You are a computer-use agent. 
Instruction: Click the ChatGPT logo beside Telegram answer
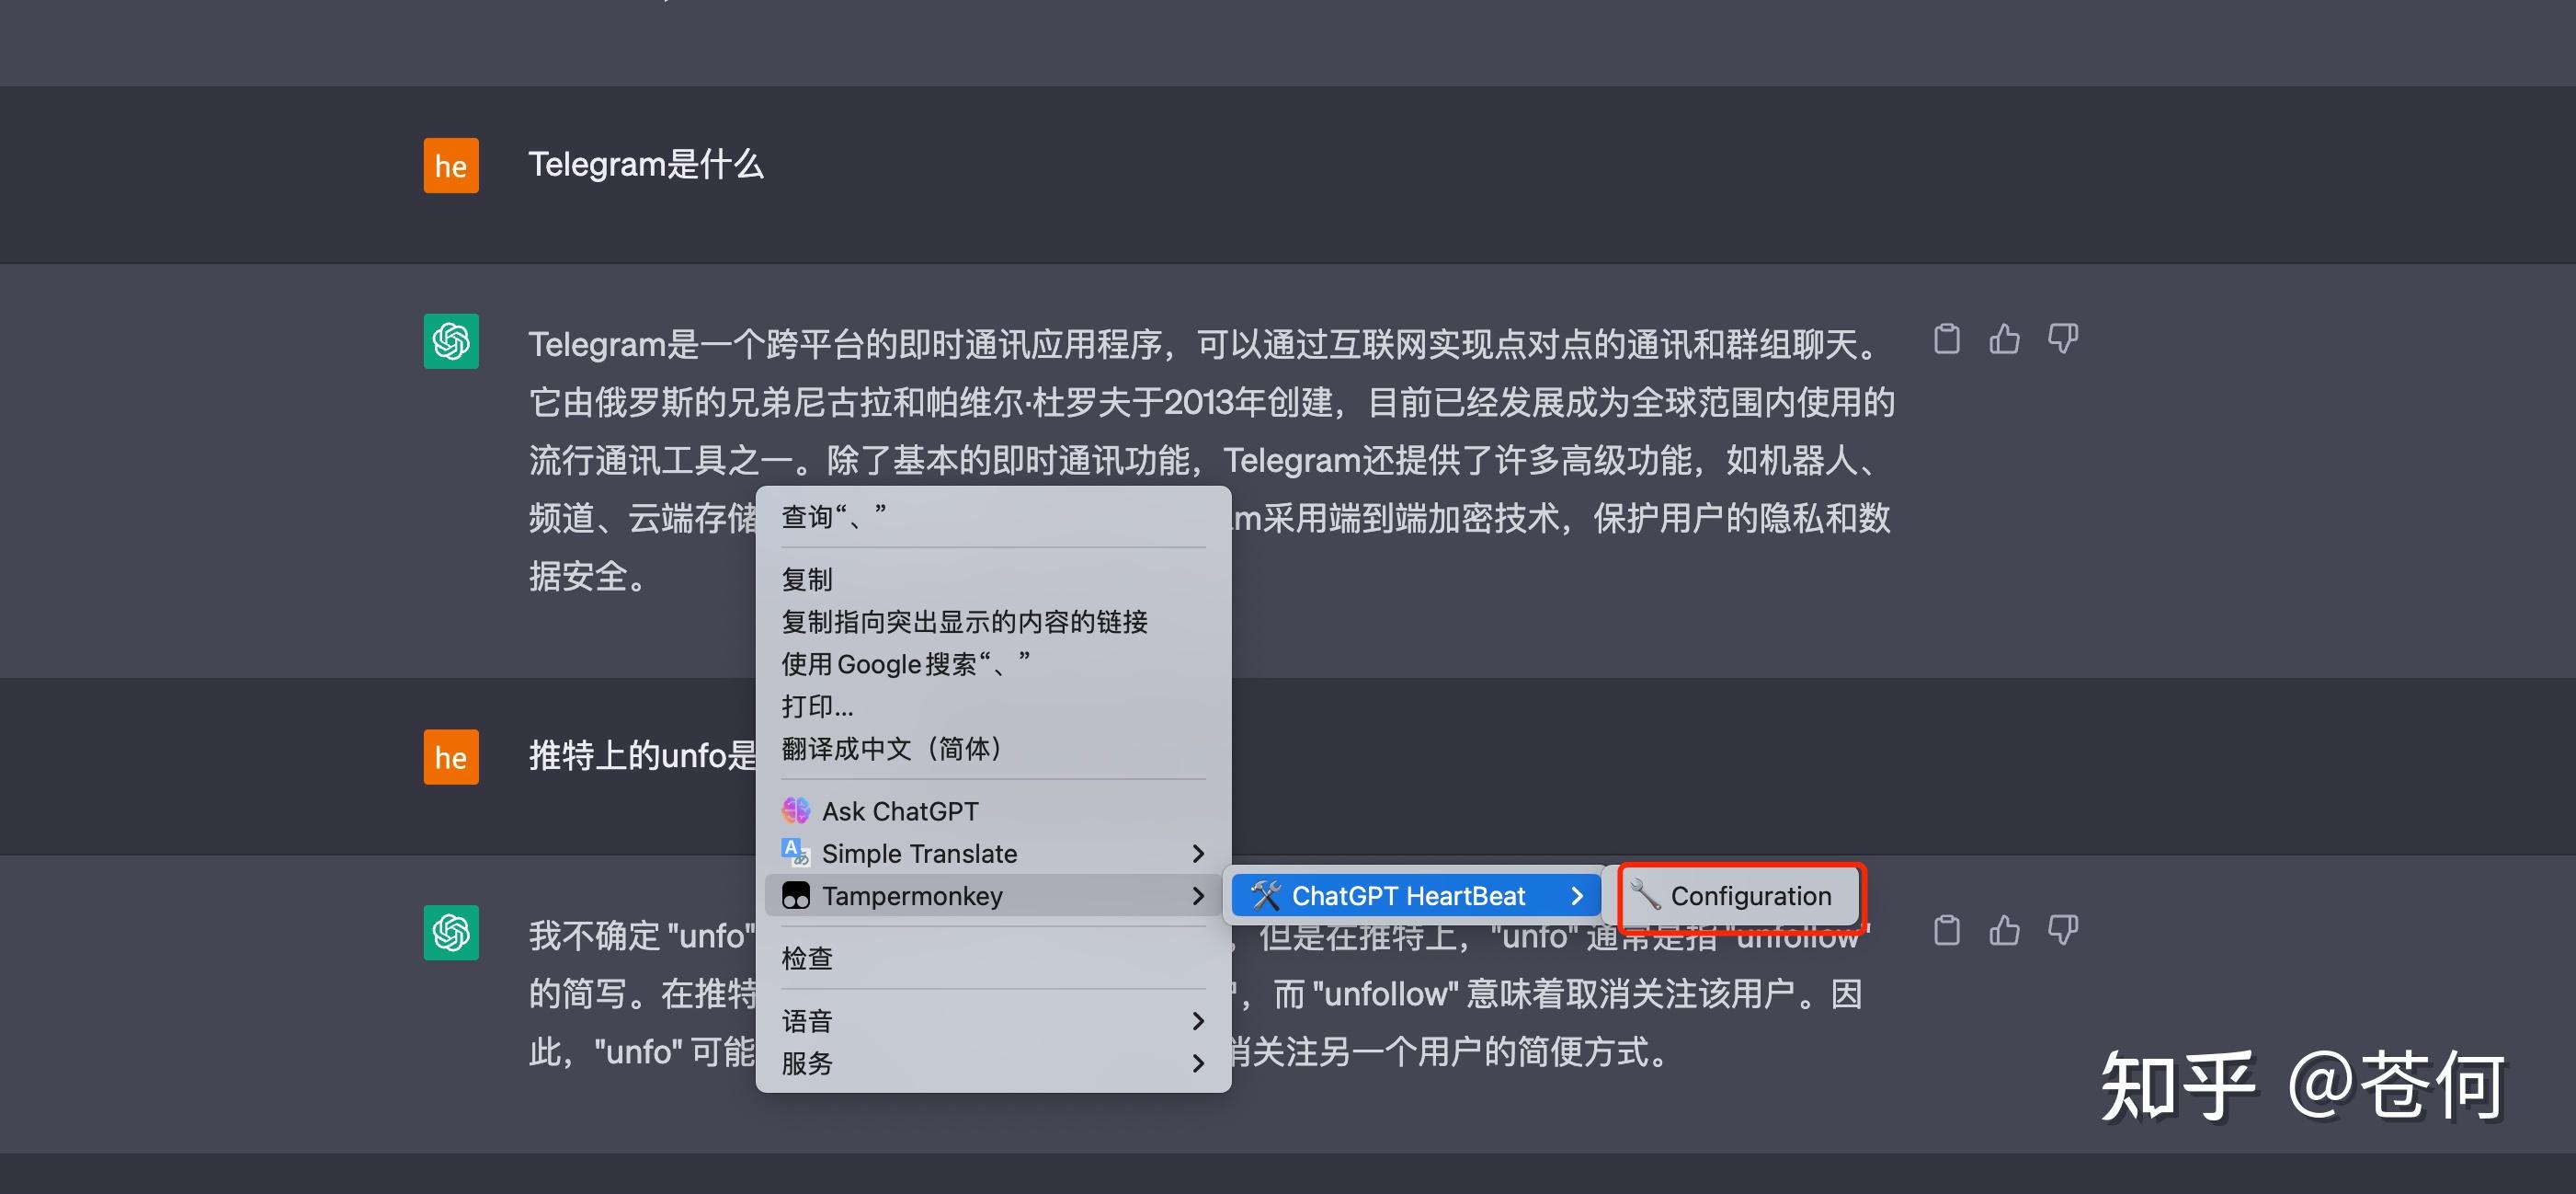pyautogui.click(x=451, y=341)
